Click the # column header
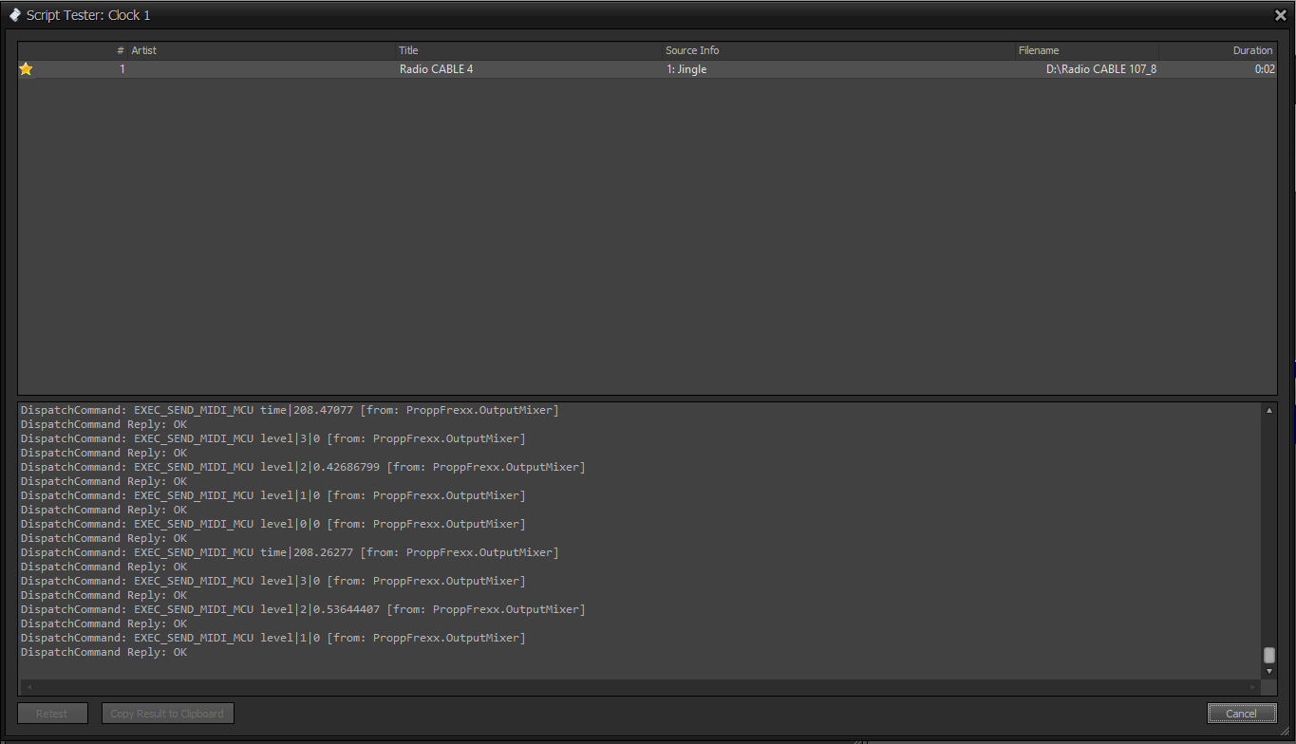1296x744 pixels. pos(121,50)
